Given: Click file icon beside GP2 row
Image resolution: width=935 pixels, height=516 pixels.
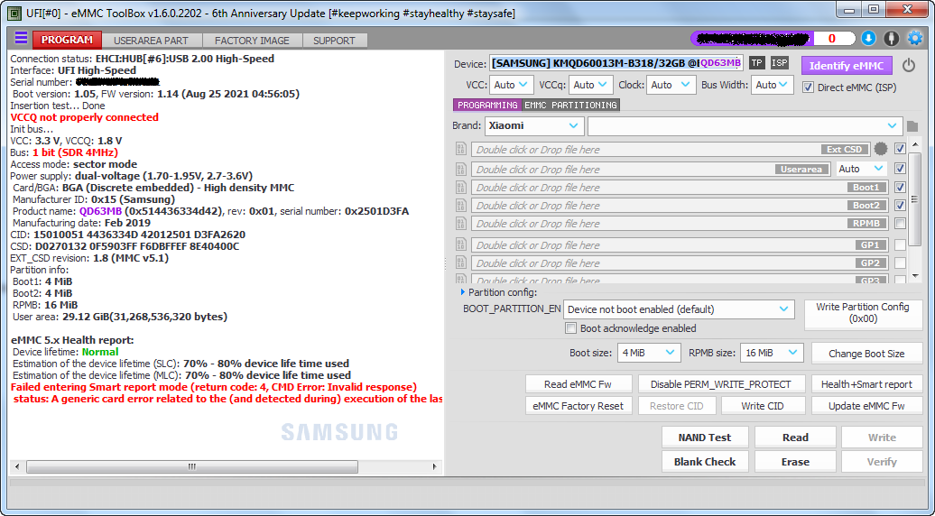Looking at the screenshot, I should tap(461, 263).
